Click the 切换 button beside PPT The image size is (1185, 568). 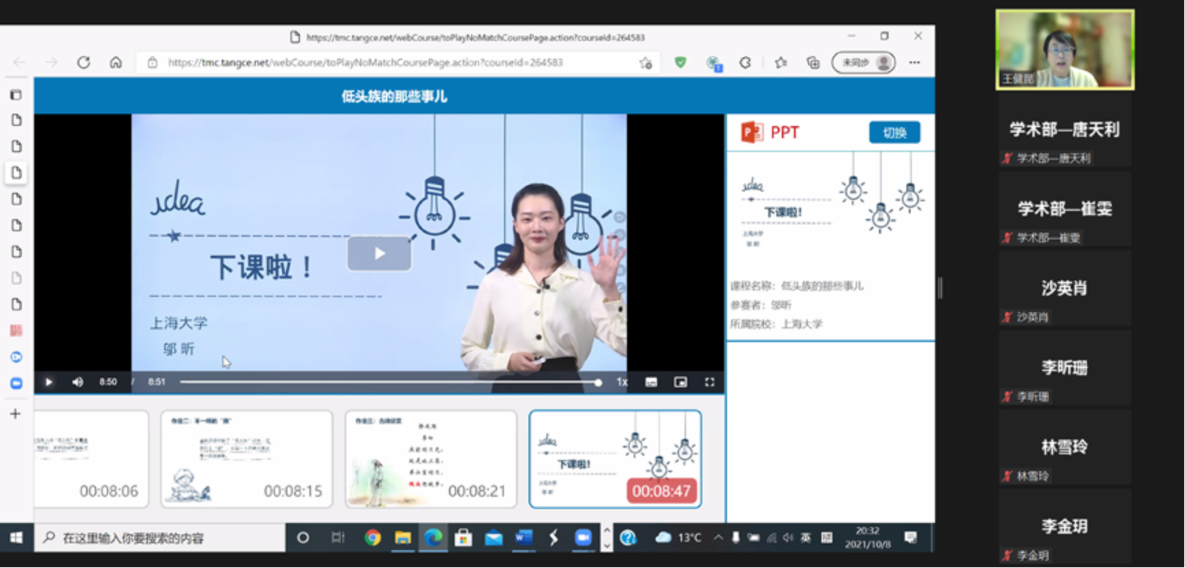tap(894, 133)
